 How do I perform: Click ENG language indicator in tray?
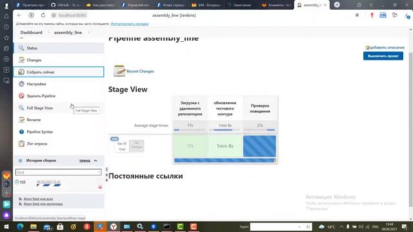376,226
